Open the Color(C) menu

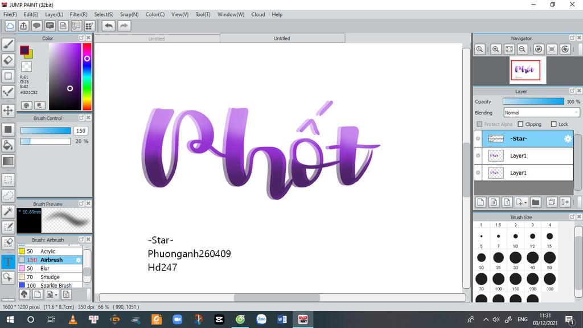pos(155,14)
